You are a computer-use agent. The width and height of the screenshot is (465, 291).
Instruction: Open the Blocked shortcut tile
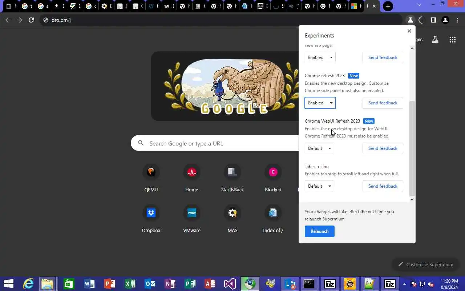tap(273, 178)
